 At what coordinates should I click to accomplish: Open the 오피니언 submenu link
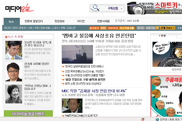point(71,28)
